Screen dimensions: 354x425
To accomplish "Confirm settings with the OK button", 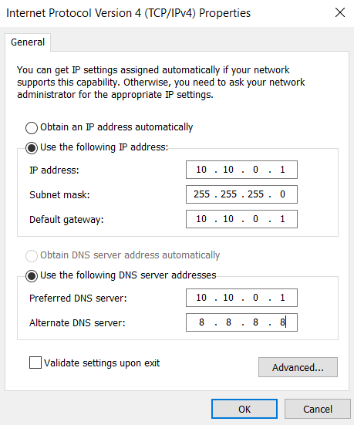I will pyautogui.click(x=244, y=409).
